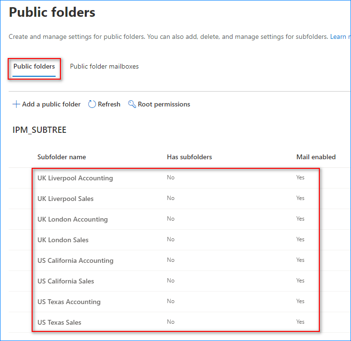Screen dimensions: 351x341
Task: Click the Has subfolders No for US Texas Sales
Action: point(171,322)
